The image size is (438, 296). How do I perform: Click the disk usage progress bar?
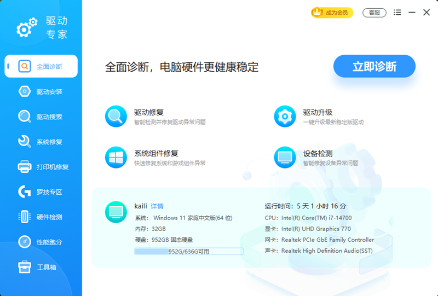tap(189, 252)
